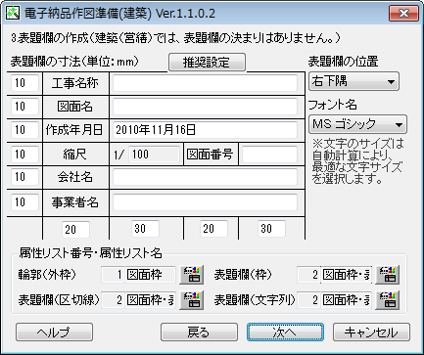This screenshot has width=424, height=355.
Task: Click the 図面名 text input field
Action: tap(206, 107)
